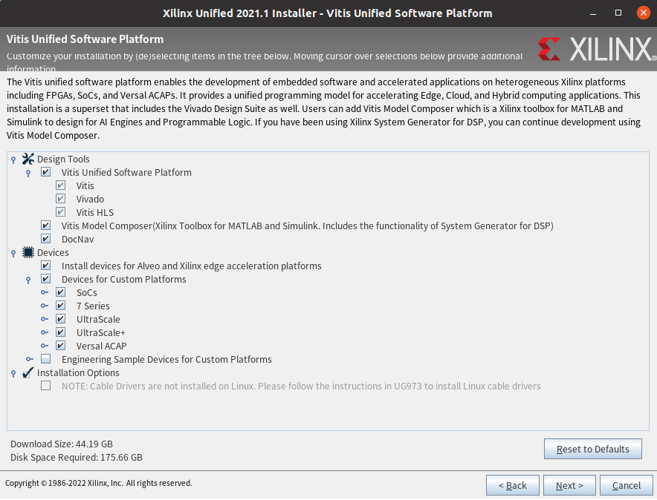Click the Xilinx logo
Screen dimensions: 657x500
[x=597, y=49]
